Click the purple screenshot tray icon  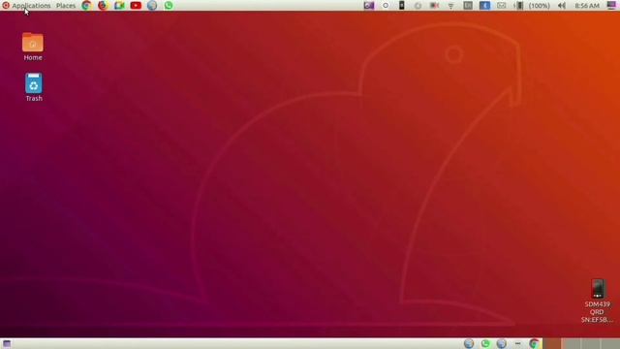pos(369,6)
